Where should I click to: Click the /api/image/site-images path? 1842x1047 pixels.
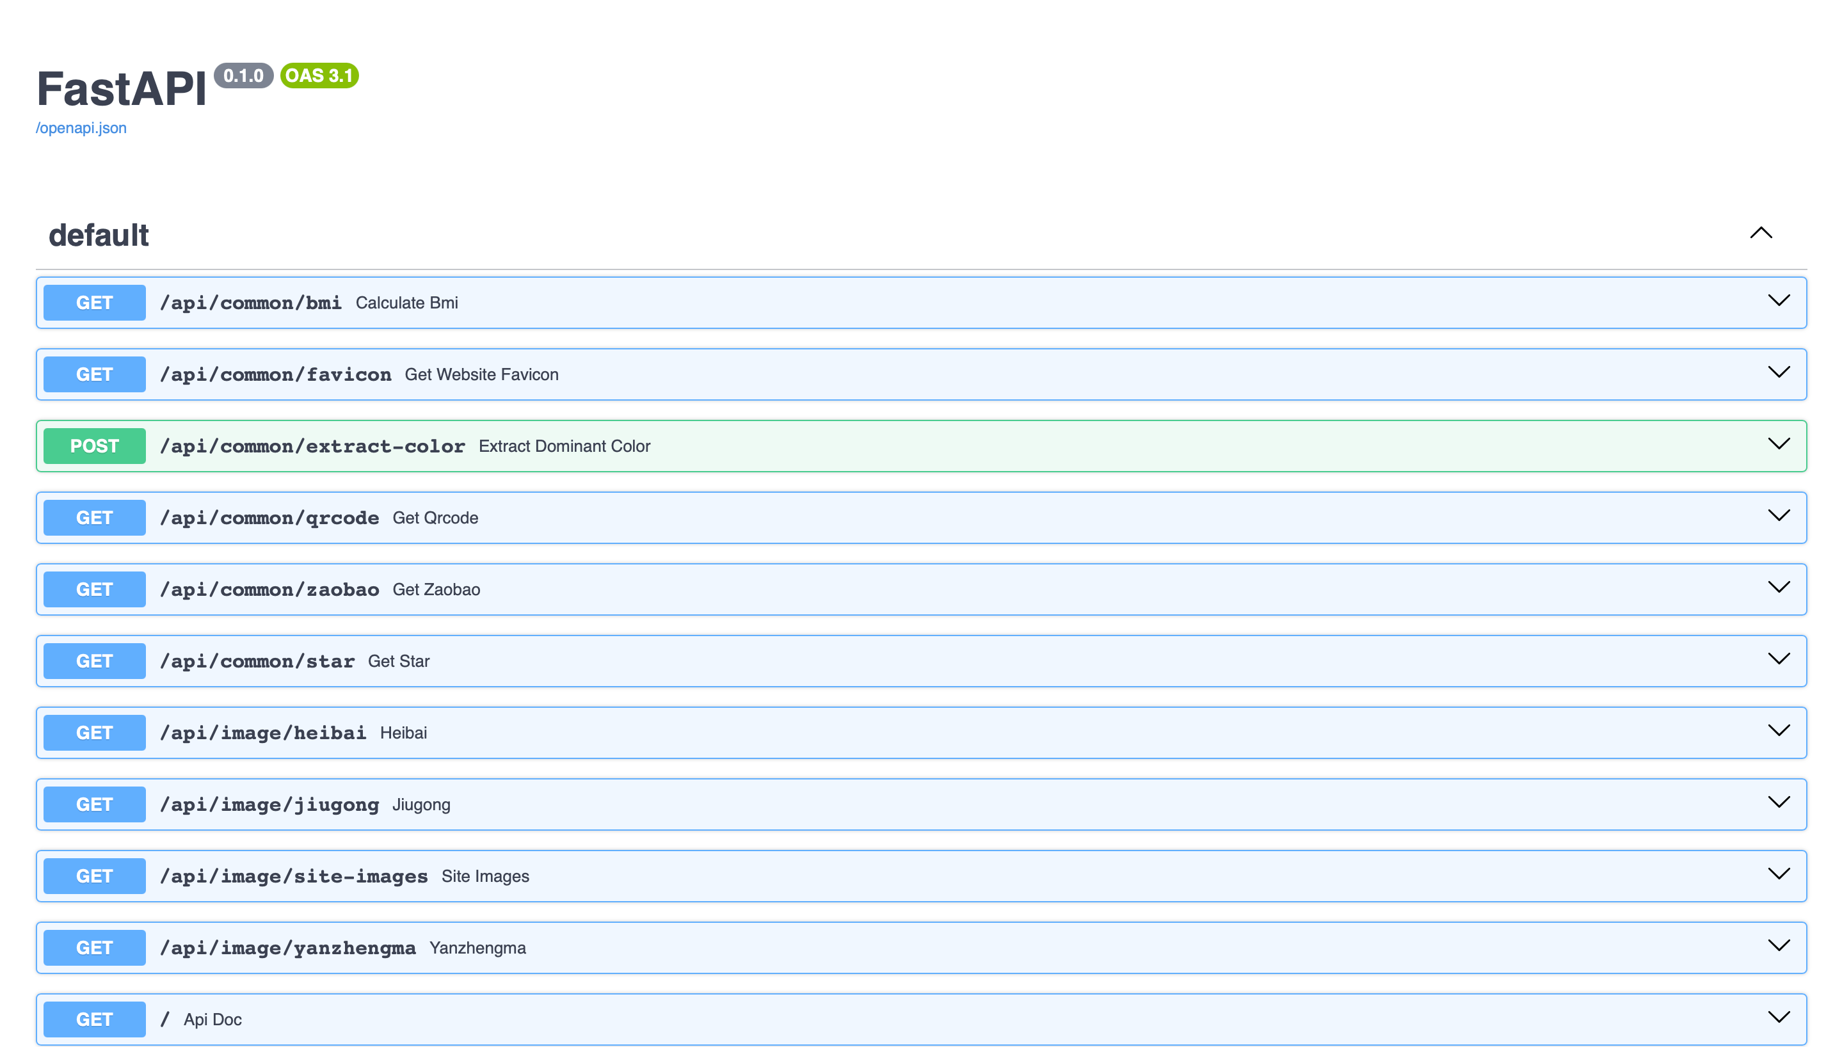[x=294, y=877]
